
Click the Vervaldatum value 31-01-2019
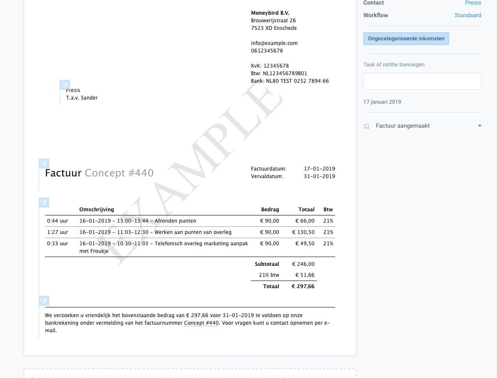click(x=320, y=176)
